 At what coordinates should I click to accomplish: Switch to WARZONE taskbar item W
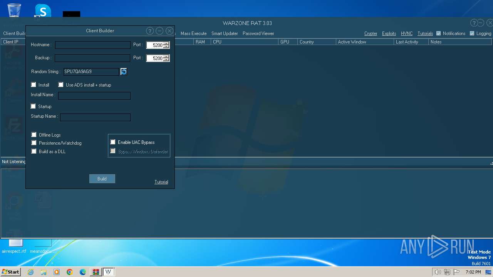point(108,272)
